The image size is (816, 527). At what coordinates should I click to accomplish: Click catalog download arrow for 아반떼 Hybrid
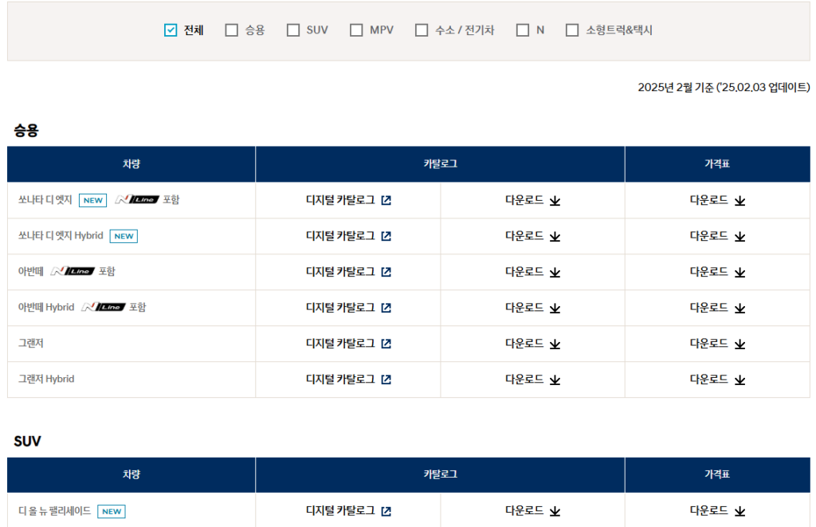coord(555,309)
